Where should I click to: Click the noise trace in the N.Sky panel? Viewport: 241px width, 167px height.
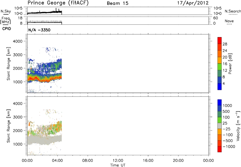[45, 12]
